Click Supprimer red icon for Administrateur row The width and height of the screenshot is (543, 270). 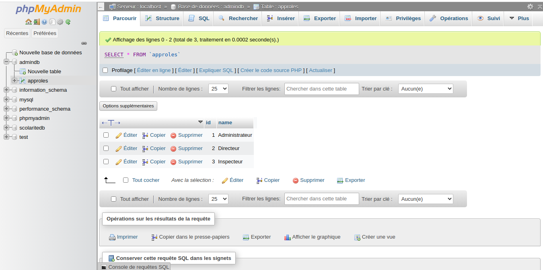[x=173, y=136]
